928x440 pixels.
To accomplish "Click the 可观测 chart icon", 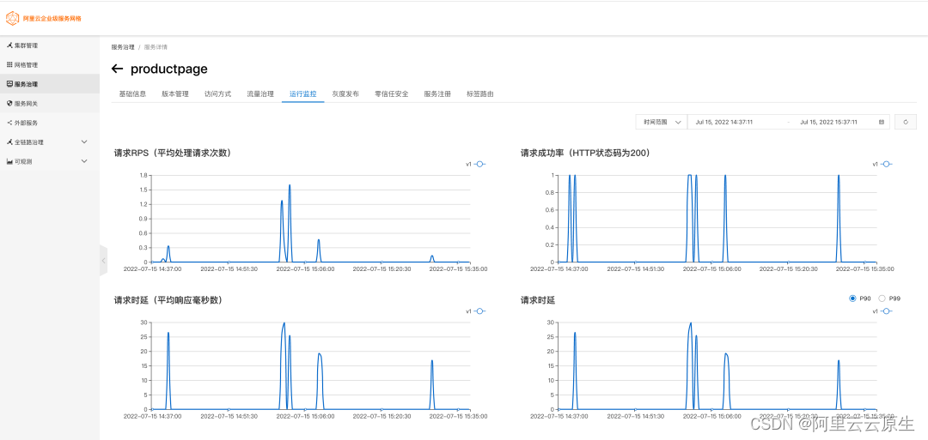I will coord(9,161).
